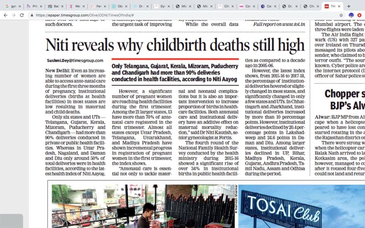This screenshot has height=228, width=365.
Task: Open the user profile avatar
Action: pos(351,15)
